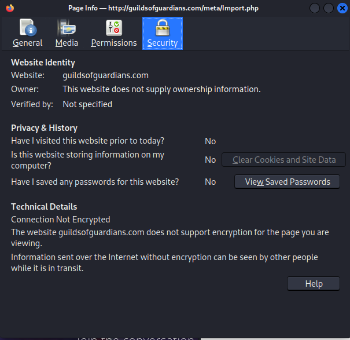This screenshot has height=340, width=350.
Task: Click the Security padlock icon
Action: pyautogui.click(x=162, y=28)
